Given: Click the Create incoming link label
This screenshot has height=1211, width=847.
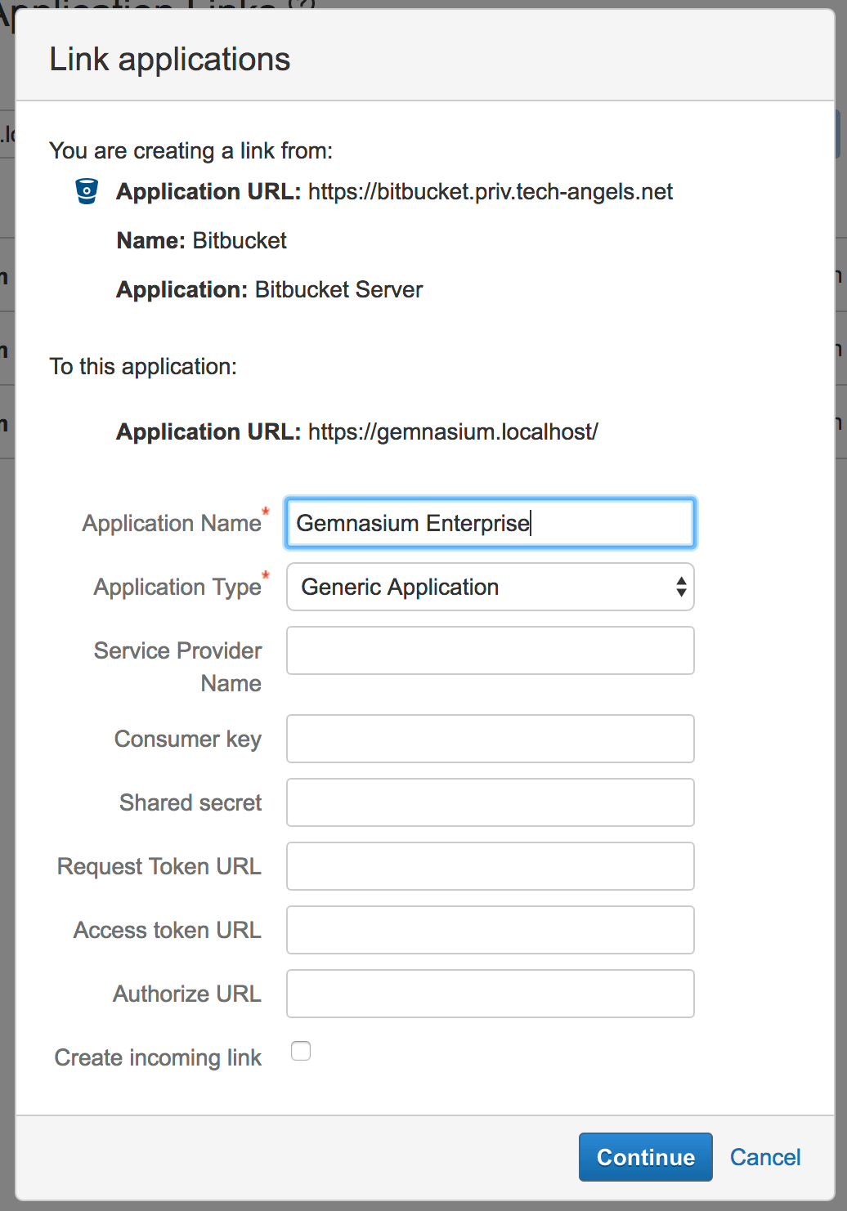Looking at the screenshot, I should (x=158, y=1057).
